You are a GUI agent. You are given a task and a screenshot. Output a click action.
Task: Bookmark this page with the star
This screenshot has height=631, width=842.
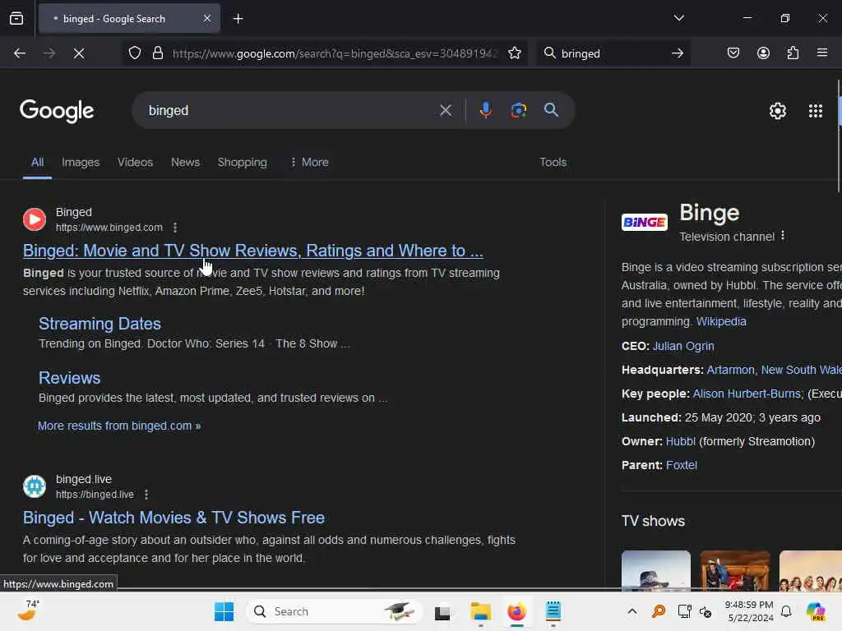tap(515, 53)
